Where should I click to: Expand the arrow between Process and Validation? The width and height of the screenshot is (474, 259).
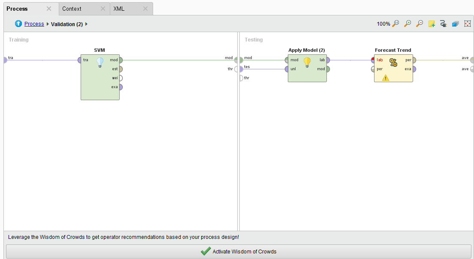coord(48,24)
